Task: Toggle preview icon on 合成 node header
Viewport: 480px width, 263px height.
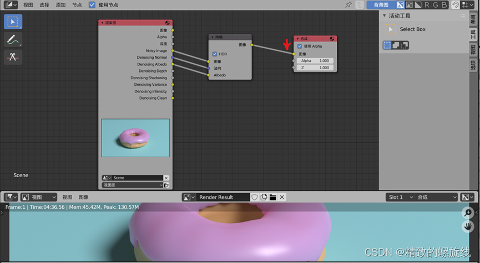Action: coord(332,39)
